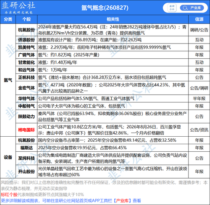Image resolution: width=210 pixels, height=205 pixels.
Task: Click the 年报 source for 凯美特气
Action: tap(199, 47)
